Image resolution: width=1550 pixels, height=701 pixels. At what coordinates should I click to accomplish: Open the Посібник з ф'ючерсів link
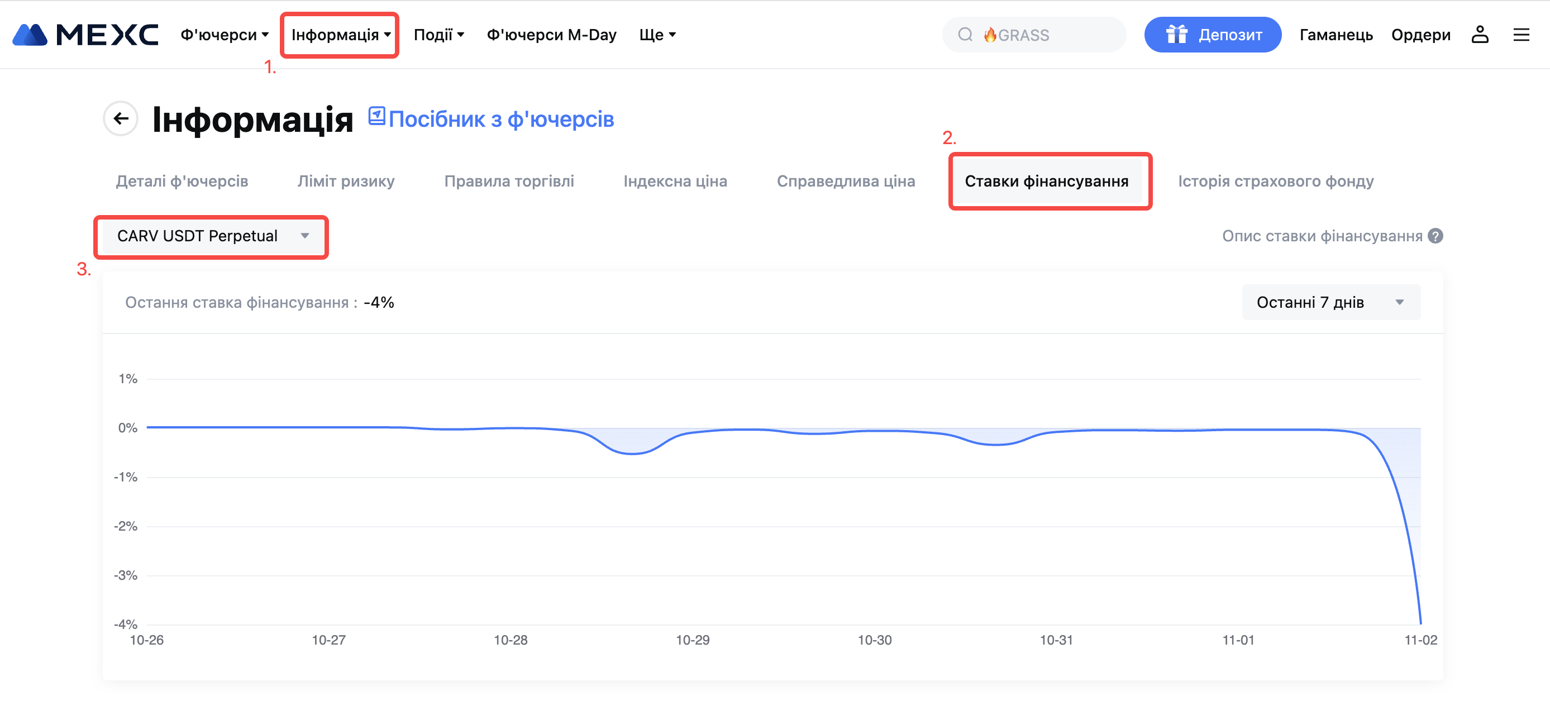click(501, 119)
